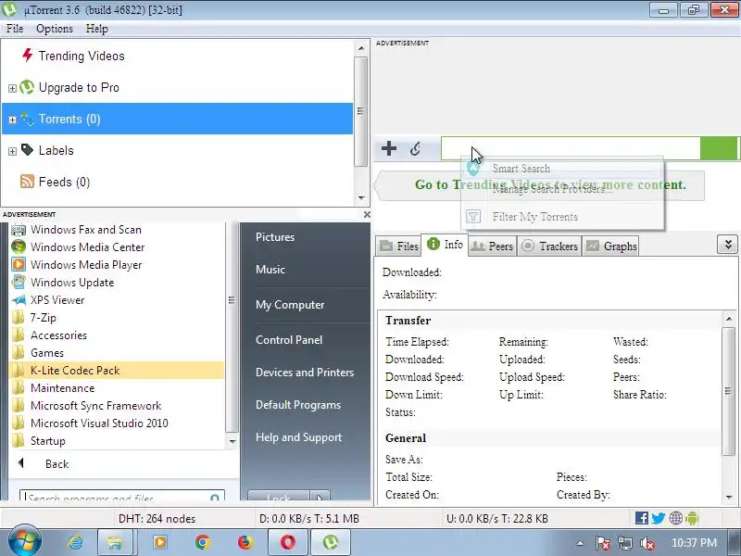Open Windows Update entry

pos(116,283)
